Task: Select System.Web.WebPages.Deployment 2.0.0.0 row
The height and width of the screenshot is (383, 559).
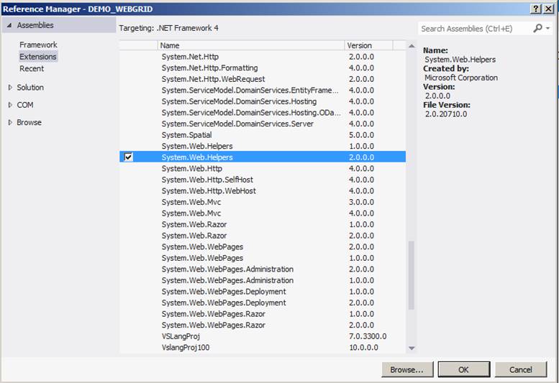Action: click(x=263, y=303)
